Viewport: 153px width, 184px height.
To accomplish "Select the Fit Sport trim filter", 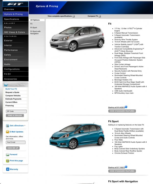I will 34,28.
